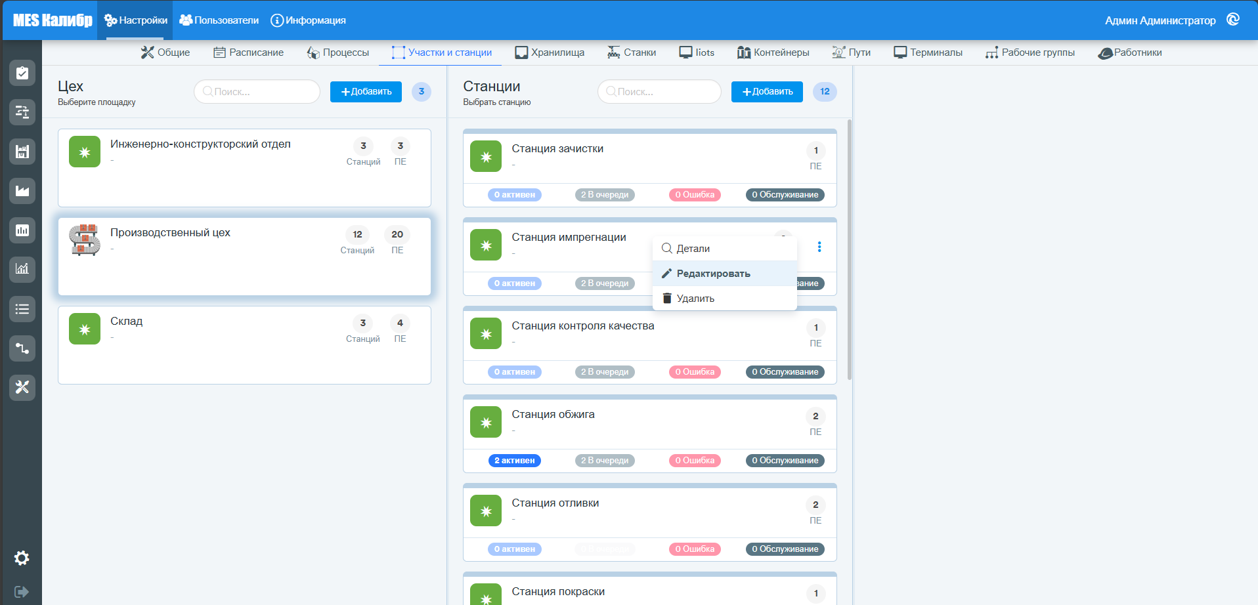Screen dimensions: 1258x605
Task: Select the Участки и станции tab
Action: coord(441,52)
